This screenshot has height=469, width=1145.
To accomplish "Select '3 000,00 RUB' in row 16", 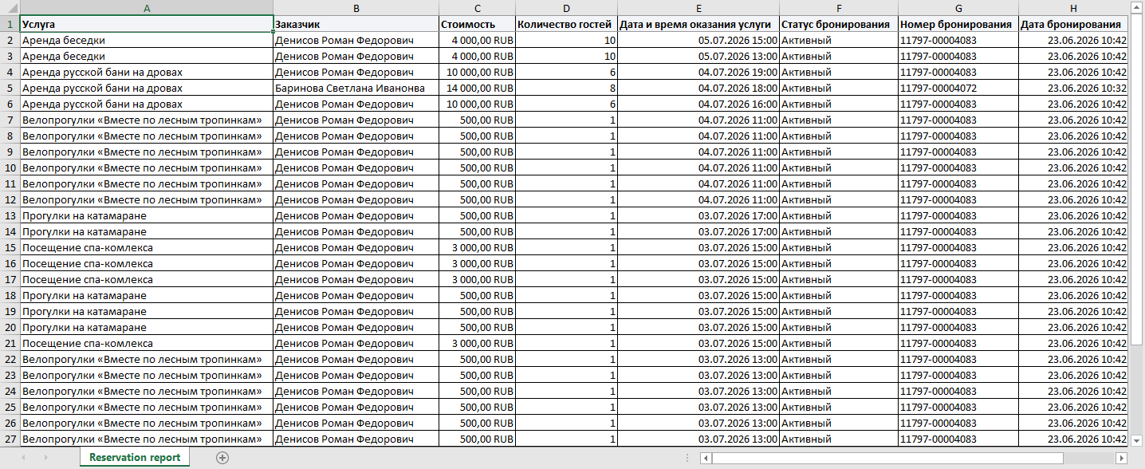I will (477, 263).
